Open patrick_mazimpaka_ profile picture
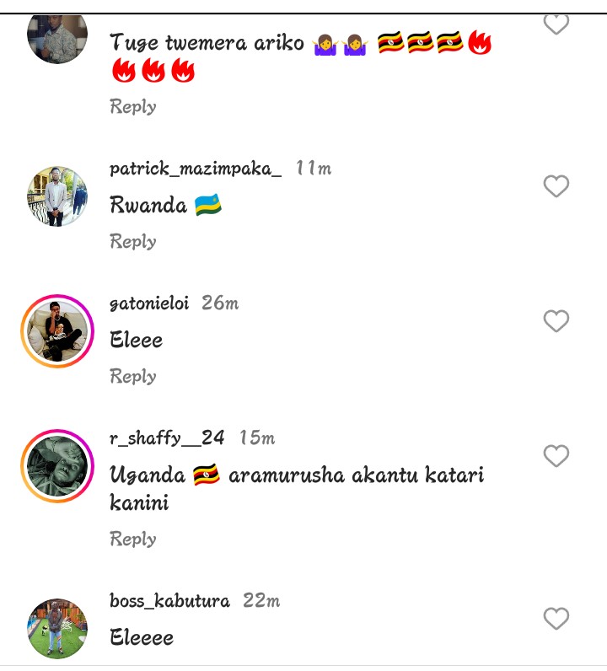This screenshot has width=607, height=671. (57, 196)
